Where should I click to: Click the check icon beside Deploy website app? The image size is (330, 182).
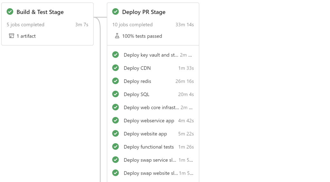click(x=115, y=134)
